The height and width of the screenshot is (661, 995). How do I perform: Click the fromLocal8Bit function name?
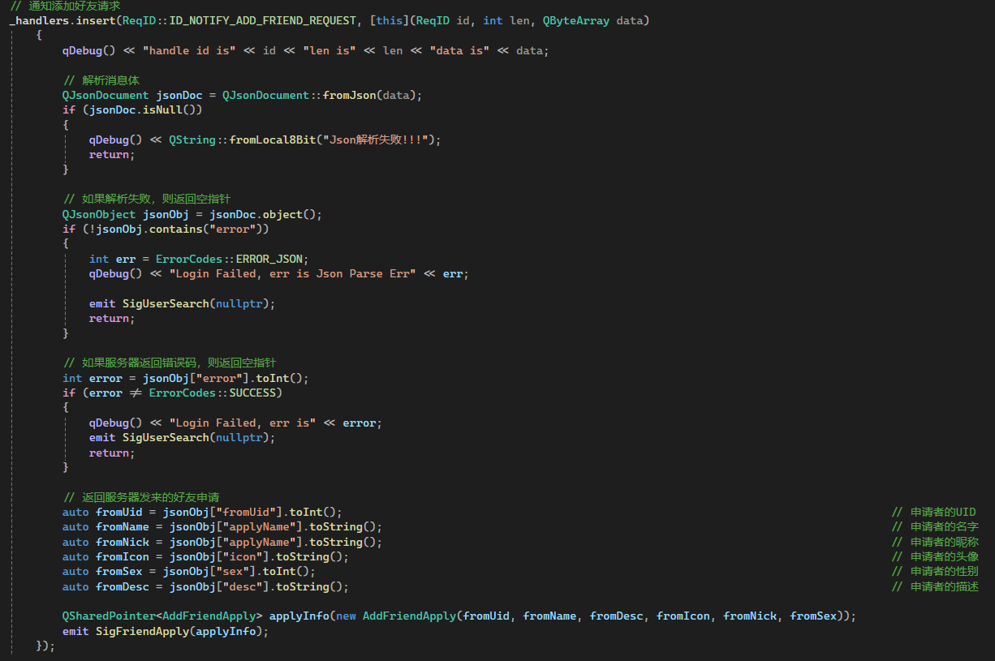tap(273, 139)
